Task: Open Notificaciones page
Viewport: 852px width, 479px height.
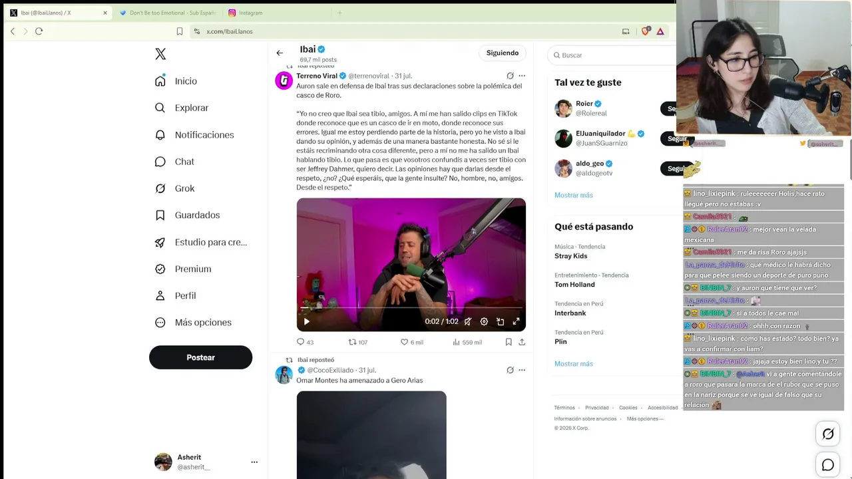Action: coord(194,135)
